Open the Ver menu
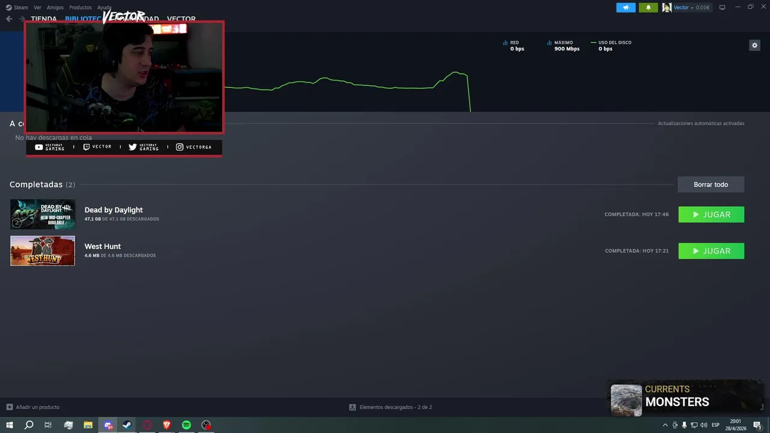 38,7
